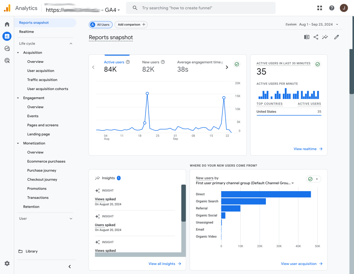
Task: Toggle comparison mode with the panels icon
Action: click(306, 37)
